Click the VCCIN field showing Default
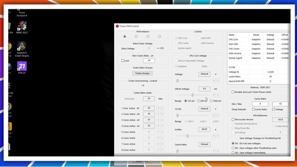Screen dimensions: 297x167 [204, 109]
